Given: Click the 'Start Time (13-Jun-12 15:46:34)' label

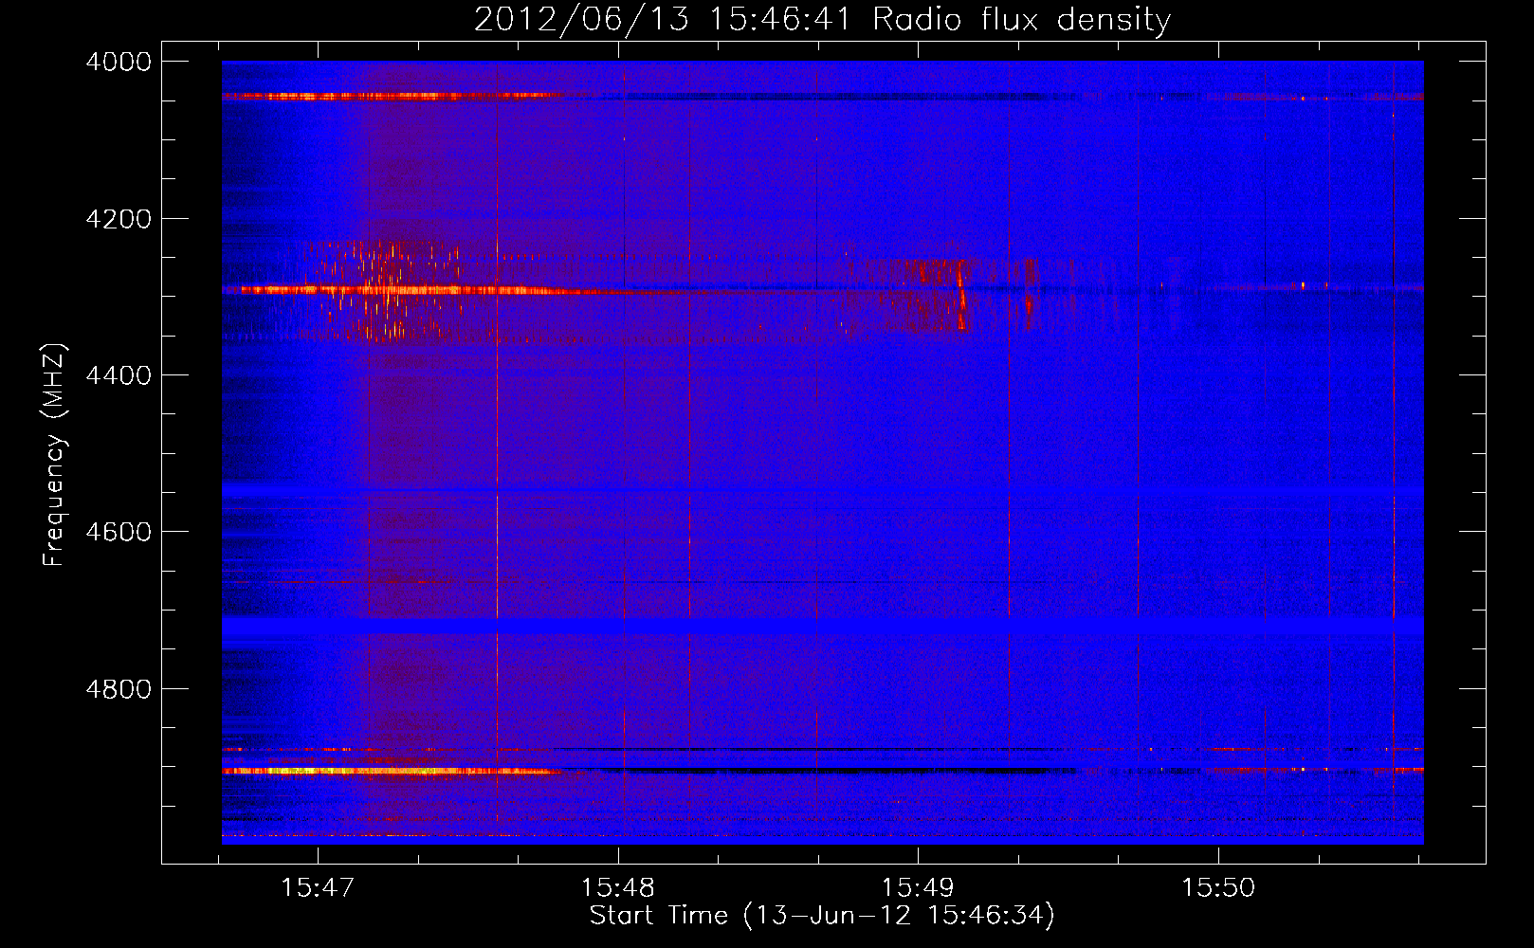Looking at the screenshot, I should (x=822, y=916).
